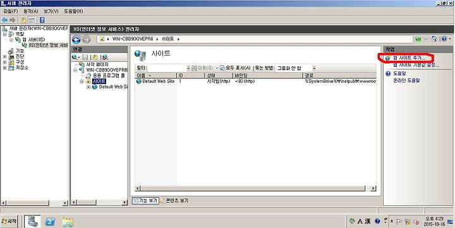
Task: Sort by the 경로 column header
Action: pos(339,75)
